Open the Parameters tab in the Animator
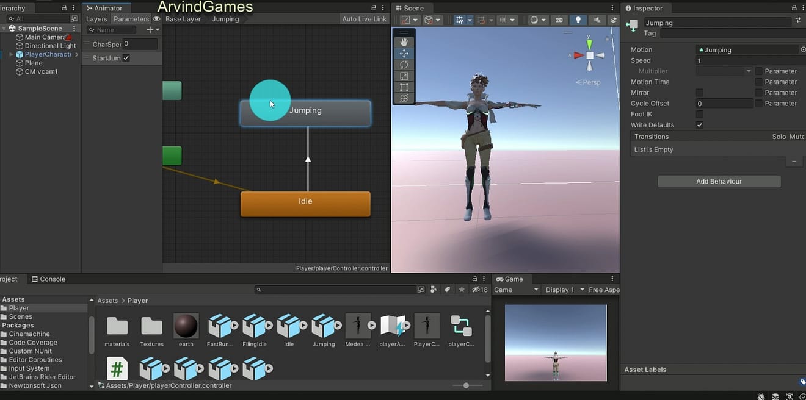The height and width of the screenshot is (400, 806). click(x=131, y=18)
